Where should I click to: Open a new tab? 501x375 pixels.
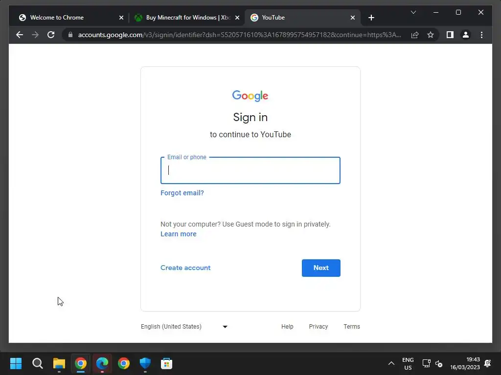371,18
